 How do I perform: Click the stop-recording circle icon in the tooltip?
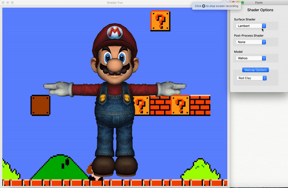(x=204, y=6)
